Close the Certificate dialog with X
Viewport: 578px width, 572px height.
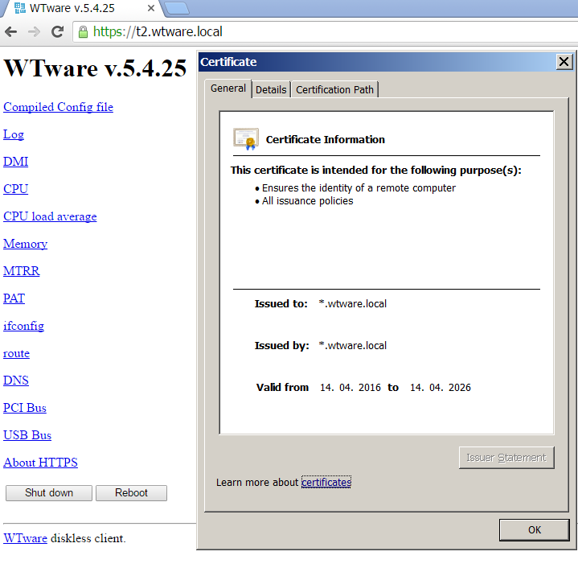pyautogui.click(x=564, y=62)
